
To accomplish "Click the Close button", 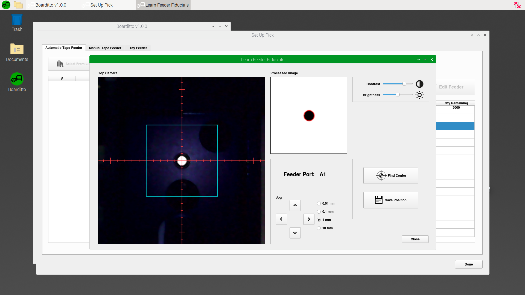I will point(415,239).
